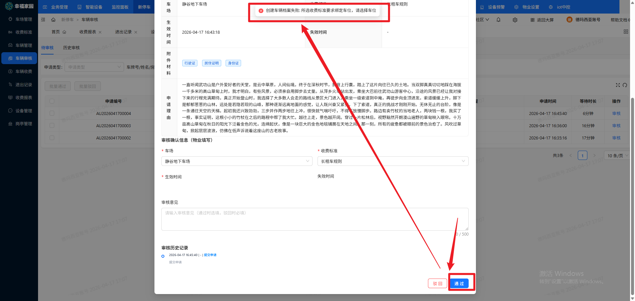
Task: Click the refresh icon above table
Action: 625,85
